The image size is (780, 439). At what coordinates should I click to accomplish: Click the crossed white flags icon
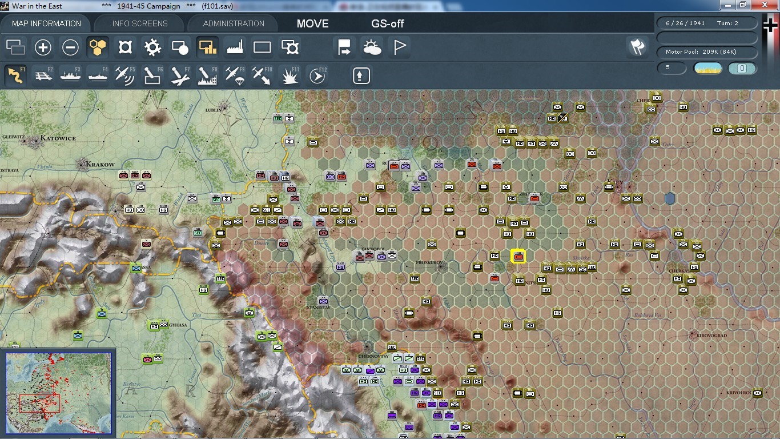[638, 47]
